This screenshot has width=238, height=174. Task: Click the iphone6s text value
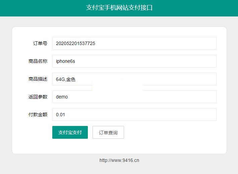tap(65, 61)
